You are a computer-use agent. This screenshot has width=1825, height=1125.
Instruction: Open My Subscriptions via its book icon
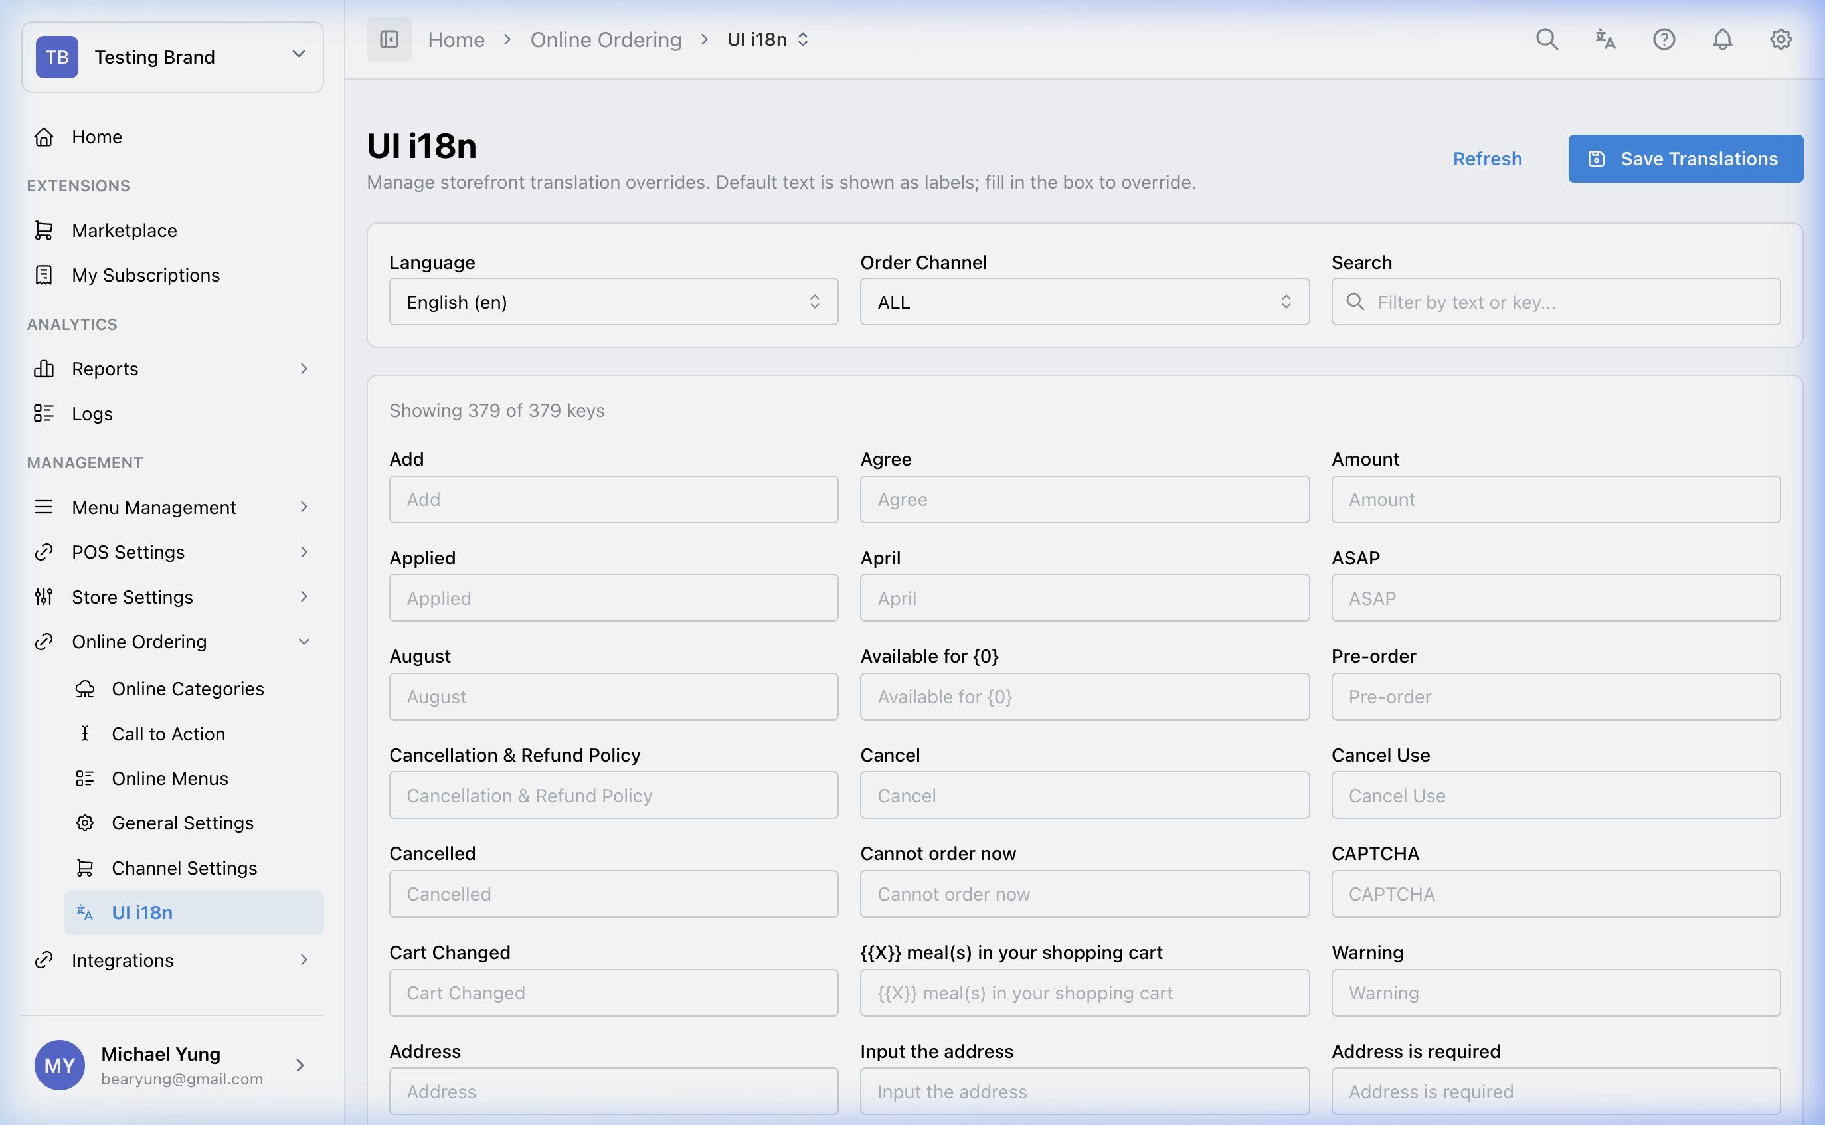(x=44, y=274)
